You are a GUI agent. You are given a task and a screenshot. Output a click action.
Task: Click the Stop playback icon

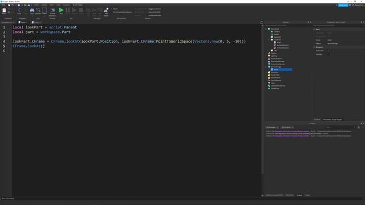pyautogui.click(x=81, y=10)
